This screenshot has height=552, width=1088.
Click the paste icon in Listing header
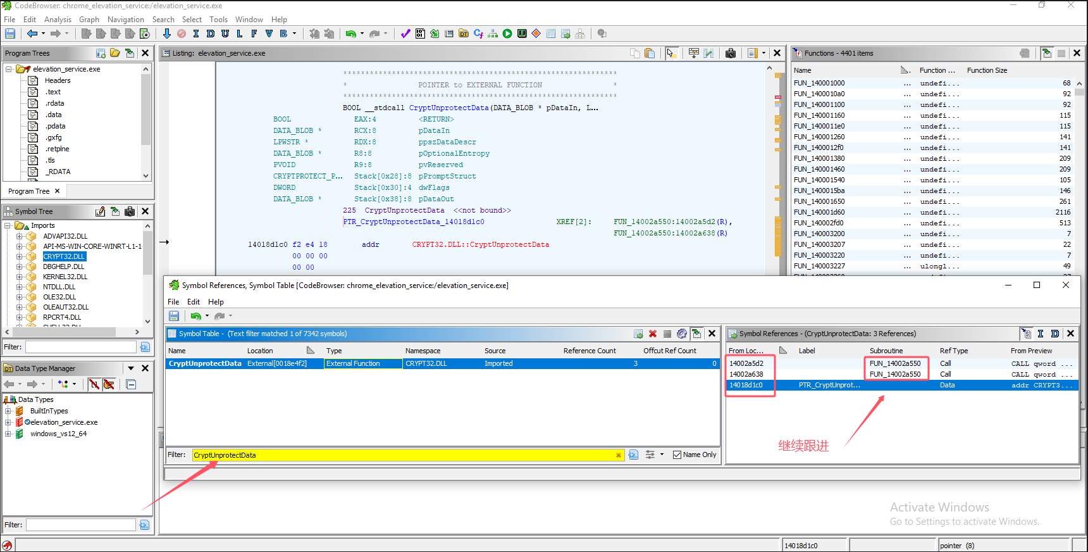click(x=650, y=53)
